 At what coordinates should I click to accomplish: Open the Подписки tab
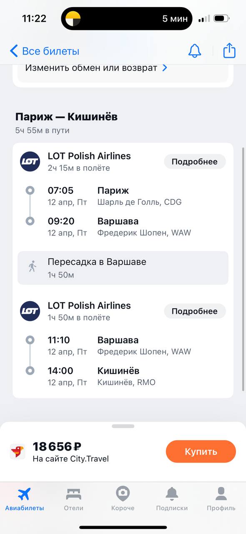click(172, 499)
